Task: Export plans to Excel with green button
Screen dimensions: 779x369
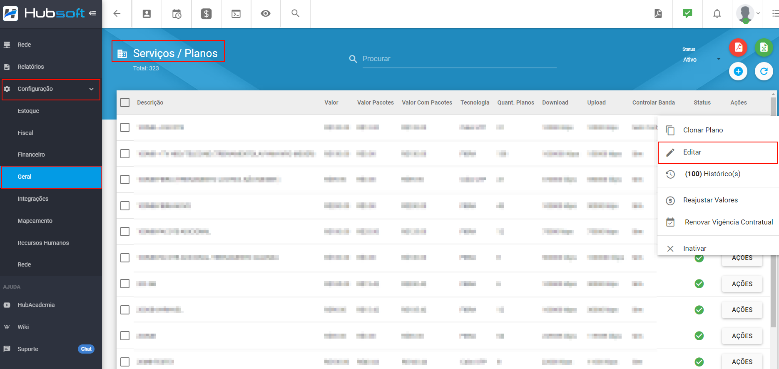Action: coord(764,47)
